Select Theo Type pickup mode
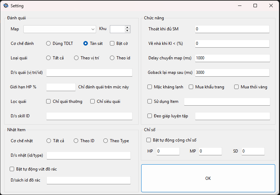The image size is (280, 195). click(105, 141)
